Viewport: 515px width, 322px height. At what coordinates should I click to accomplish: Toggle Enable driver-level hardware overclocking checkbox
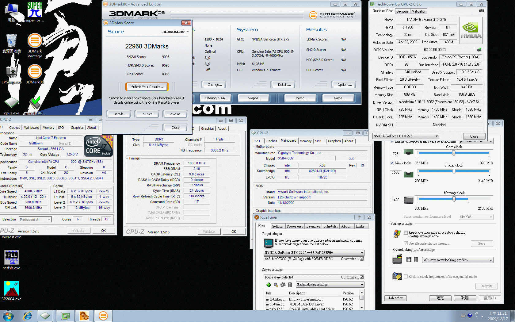point(392,141)
